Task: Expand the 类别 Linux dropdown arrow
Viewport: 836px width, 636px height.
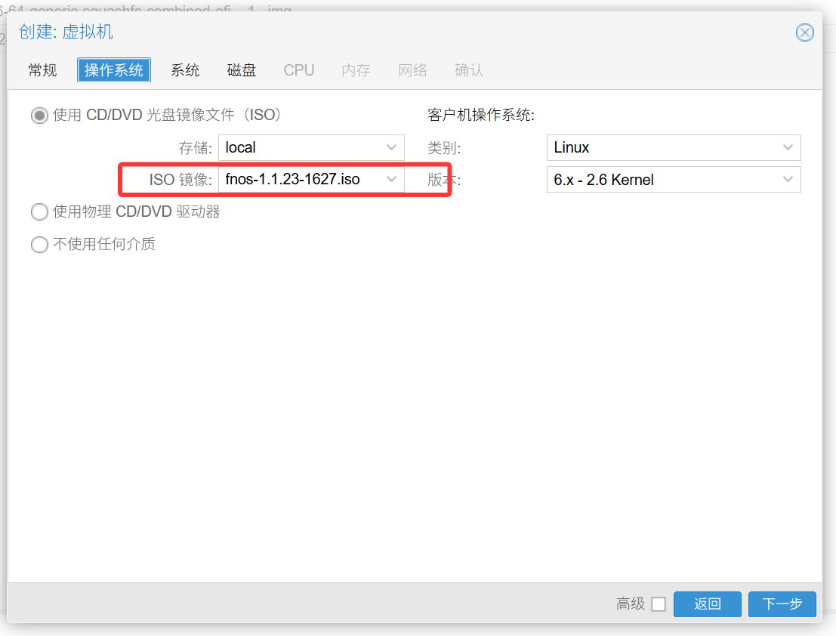Action: click(788, 147)
